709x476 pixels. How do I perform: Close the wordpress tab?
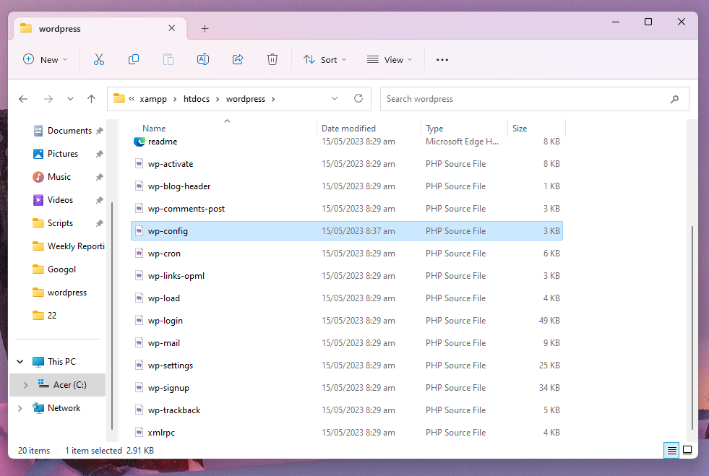click(172, 28)
